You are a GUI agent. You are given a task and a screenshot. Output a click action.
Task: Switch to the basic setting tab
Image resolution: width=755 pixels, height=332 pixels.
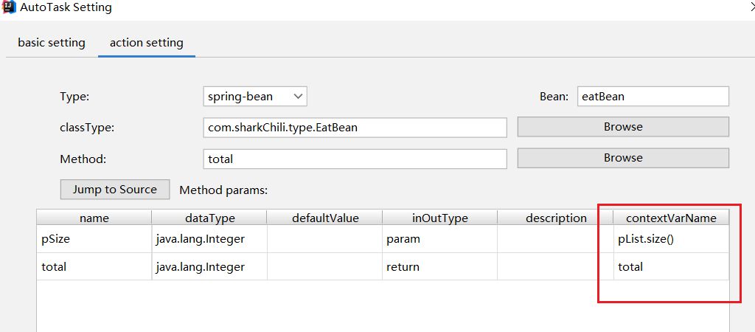pos(52,43)
